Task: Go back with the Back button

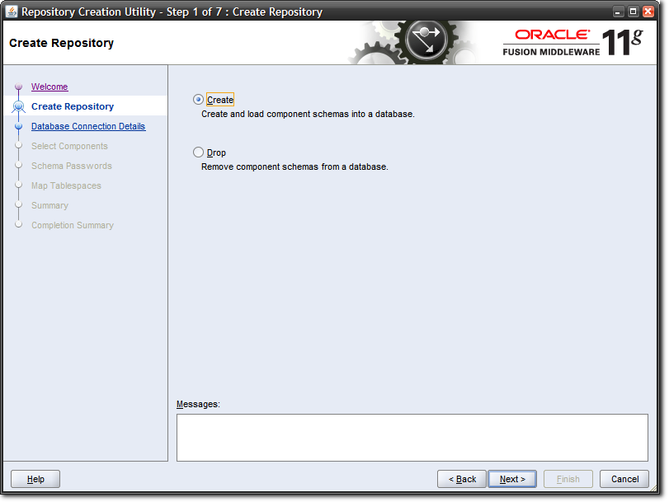Action: [462, 479]
